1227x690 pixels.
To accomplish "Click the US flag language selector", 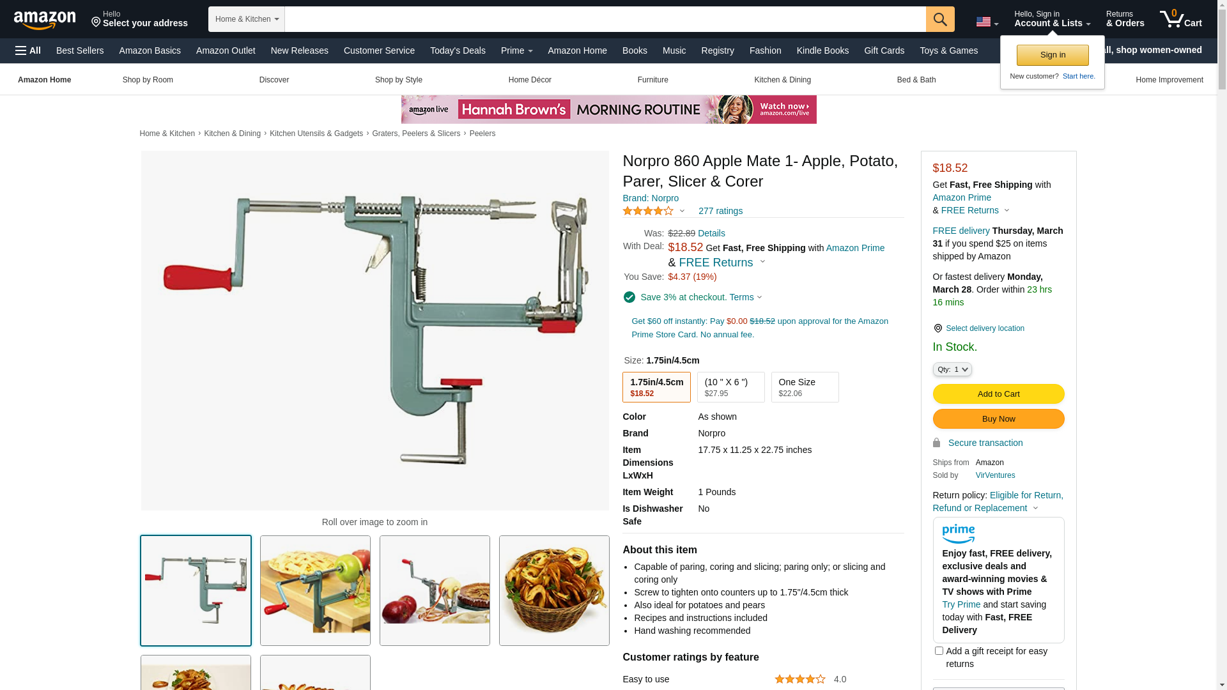I will 987,22.
